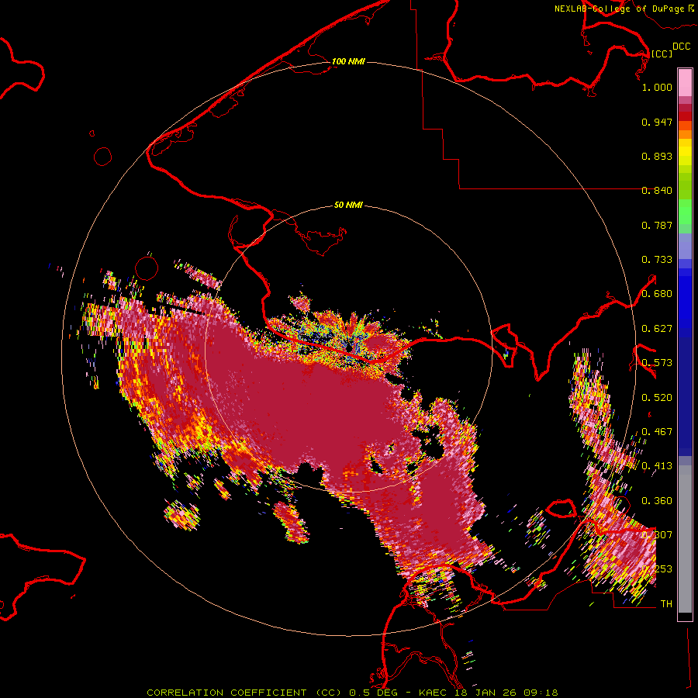Select the 0.680 legend value
698x698 pixels.
[x=657, y=294]
